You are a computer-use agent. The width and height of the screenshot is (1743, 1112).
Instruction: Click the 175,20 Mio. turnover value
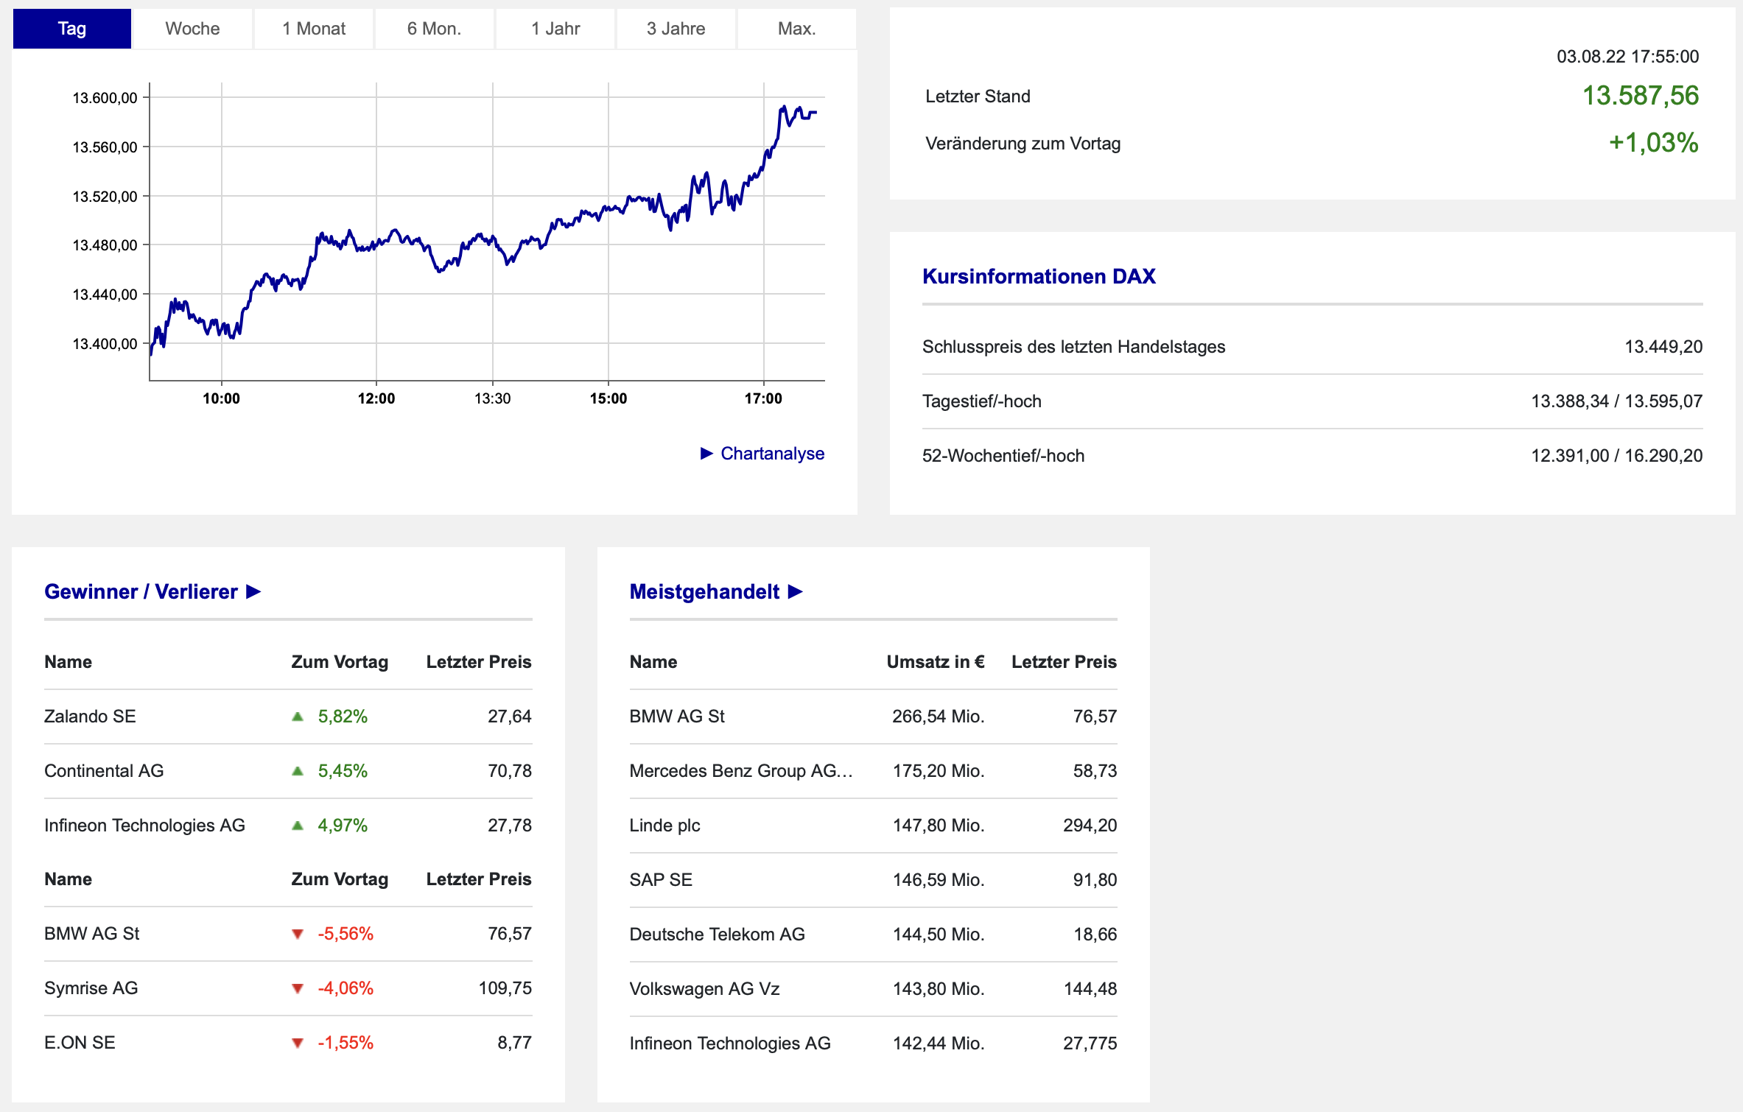[x=939, y=771]
